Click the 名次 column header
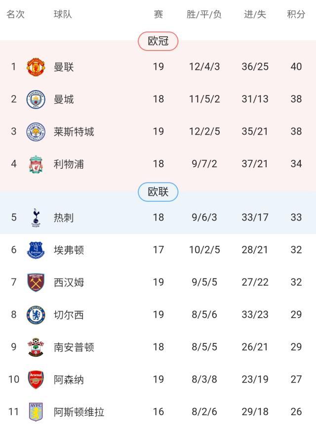The height and width of the screenshot is (424, 316). [15, 14]
